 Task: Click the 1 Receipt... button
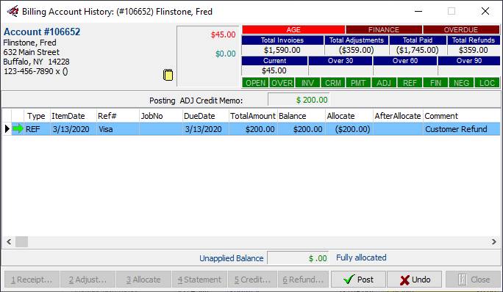click(x=32, y=280)
